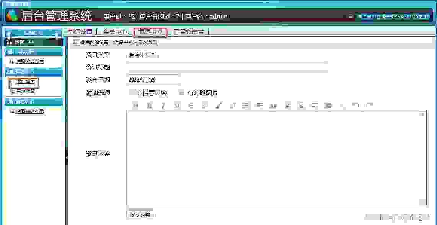
Task: Toggle italic in editor toolbar
Action: [x=164, y=105]
